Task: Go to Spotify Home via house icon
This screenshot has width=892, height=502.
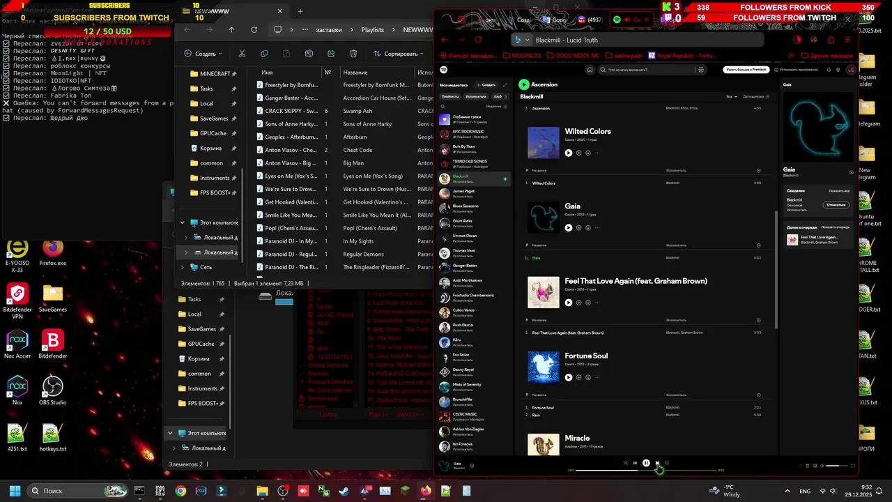Action: coord(590,70)
